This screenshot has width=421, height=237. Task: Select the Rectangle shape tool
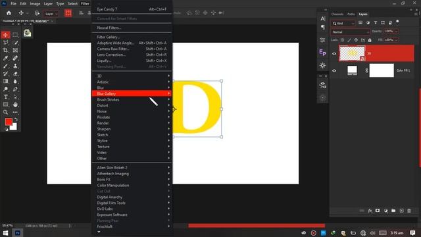tap(6, 105)
